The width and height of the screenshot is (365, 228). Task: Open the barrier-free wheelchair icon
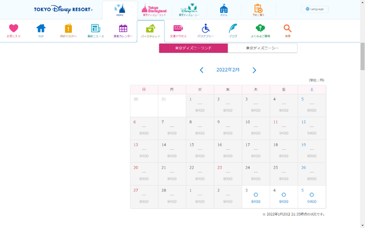(x=205, y=31)
